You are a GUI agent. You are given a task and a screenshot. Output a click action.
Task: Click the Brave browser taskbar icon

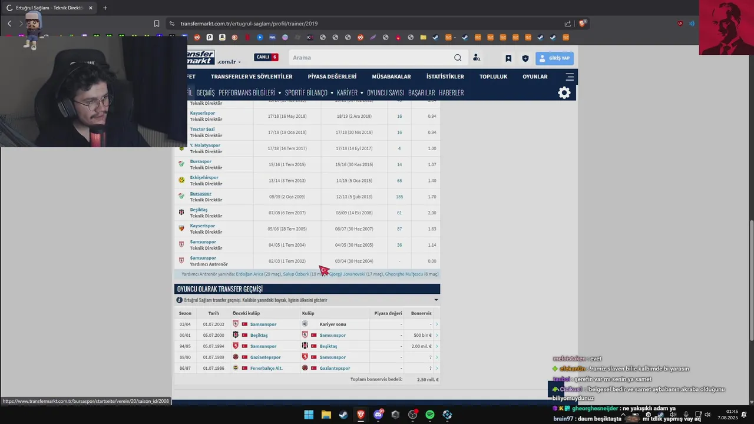[x=361, y=415]
